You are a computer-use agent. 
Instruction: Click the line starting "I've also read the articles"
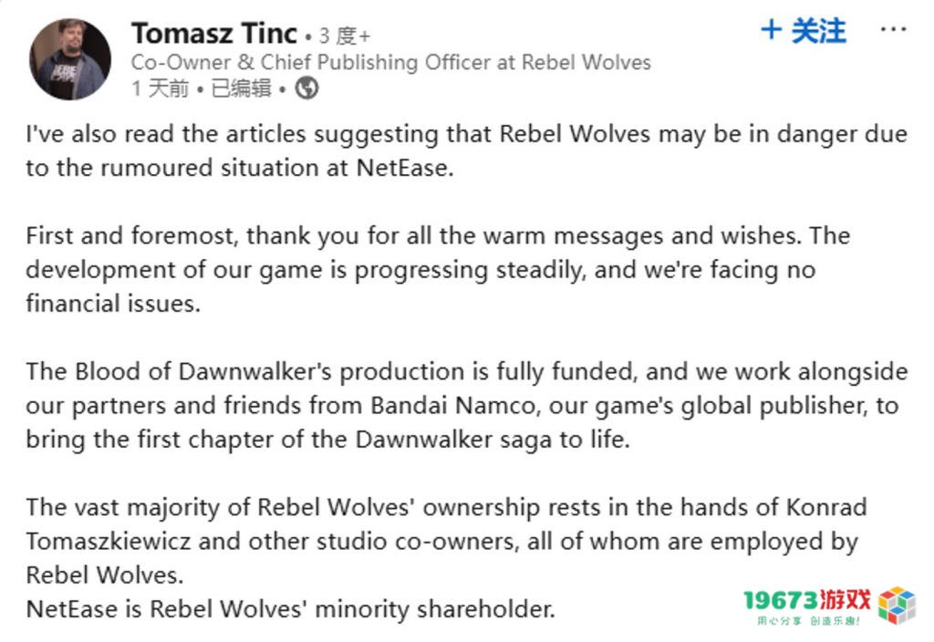tap(466, 135)
